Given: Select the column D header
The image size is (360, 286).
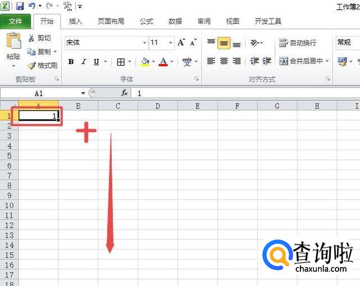Looking at the screenshot, I should pos(158,106).
